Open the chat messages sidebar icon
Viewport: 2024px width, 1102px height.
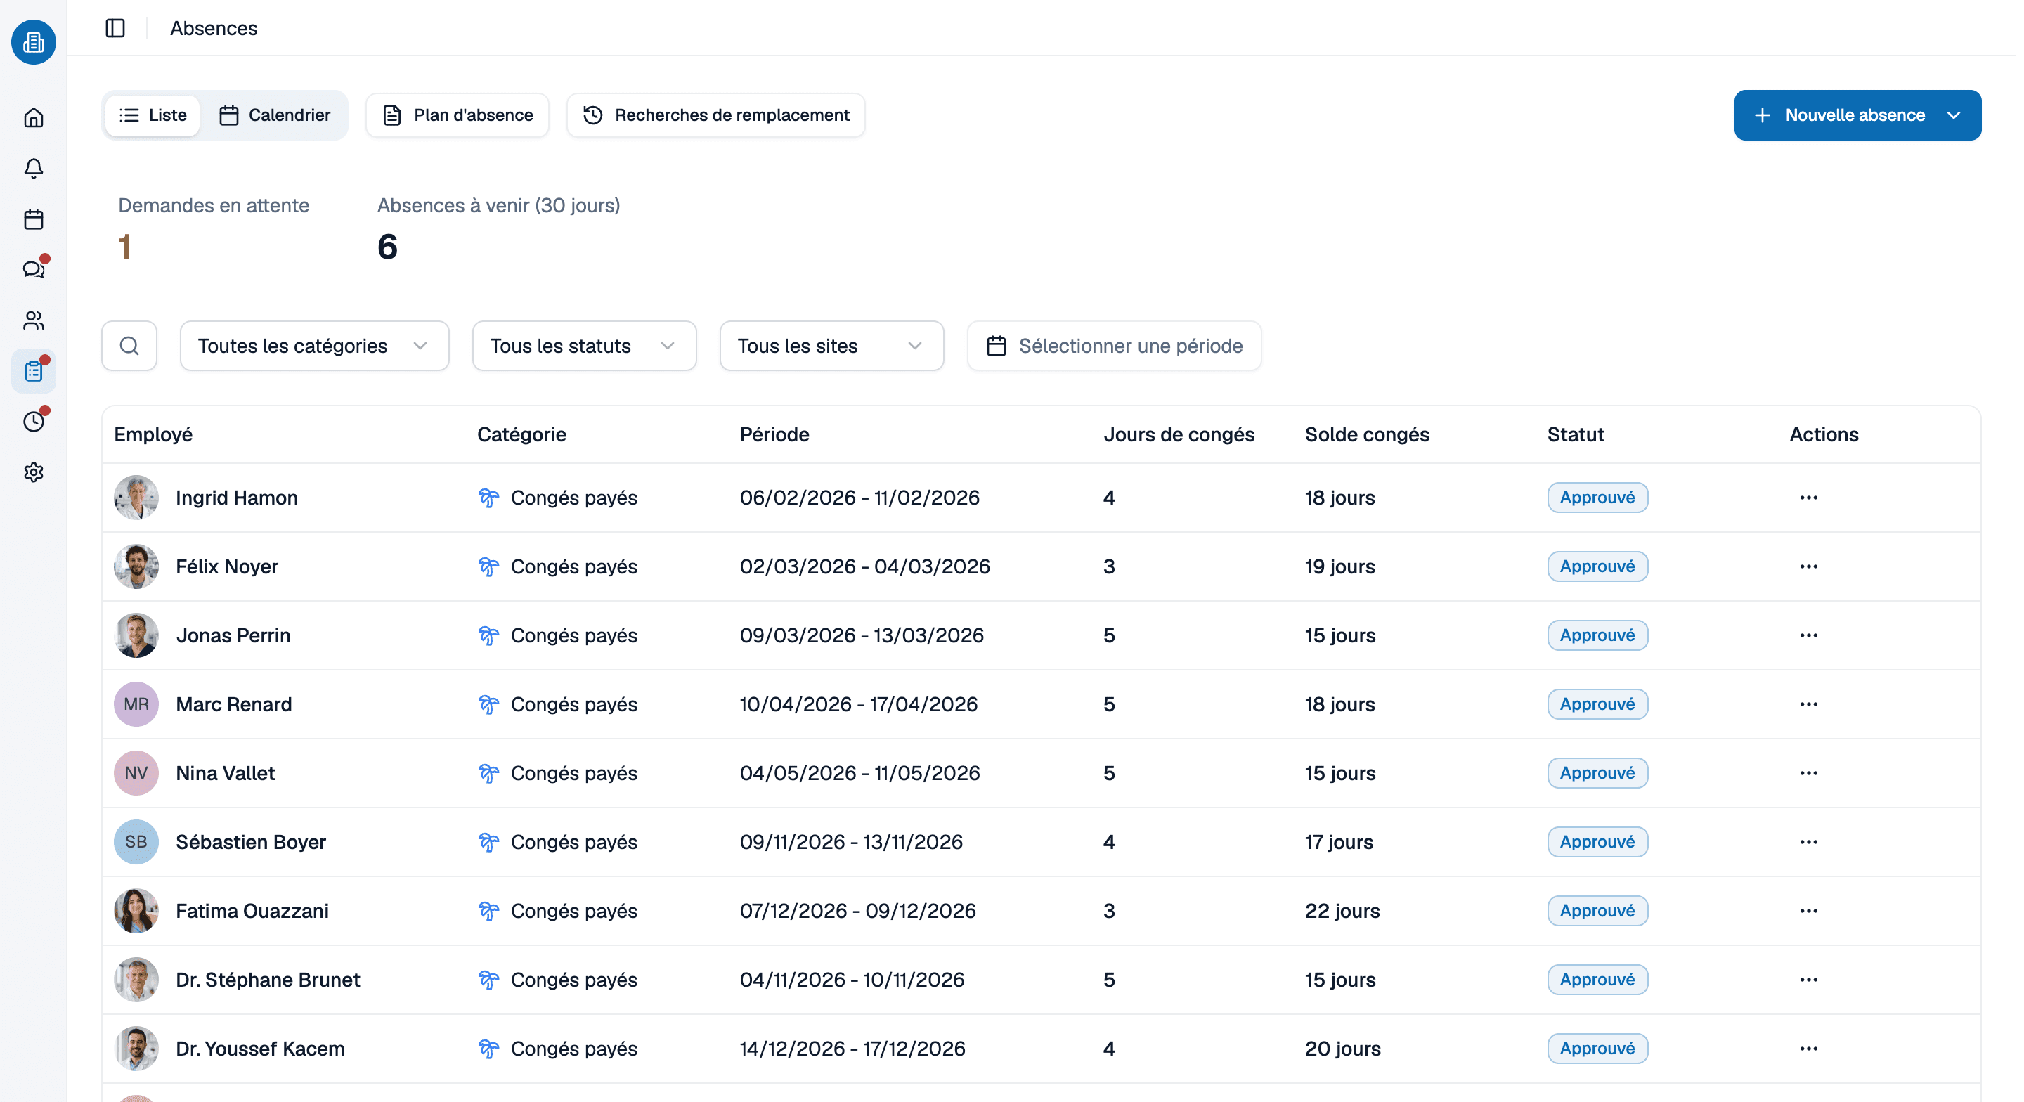(x=33, y=270)
